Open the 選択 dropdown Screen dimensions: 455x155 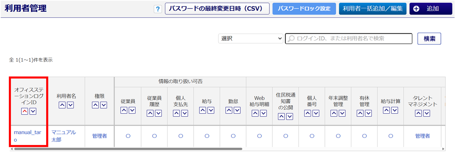tap(251, 39)
